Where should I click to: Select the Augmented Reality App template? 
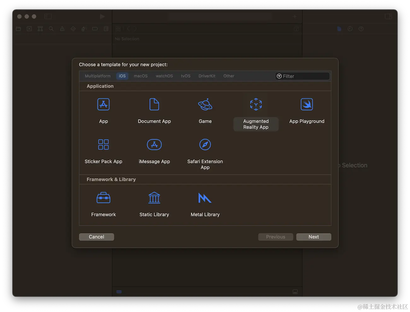256,114
